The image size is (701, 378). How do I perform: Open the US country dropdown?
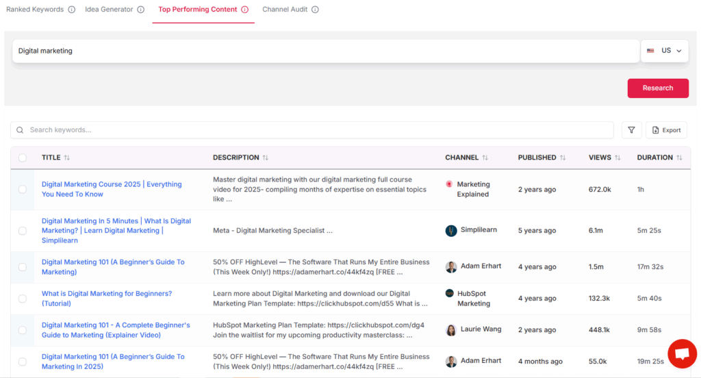tap(665, 51)
